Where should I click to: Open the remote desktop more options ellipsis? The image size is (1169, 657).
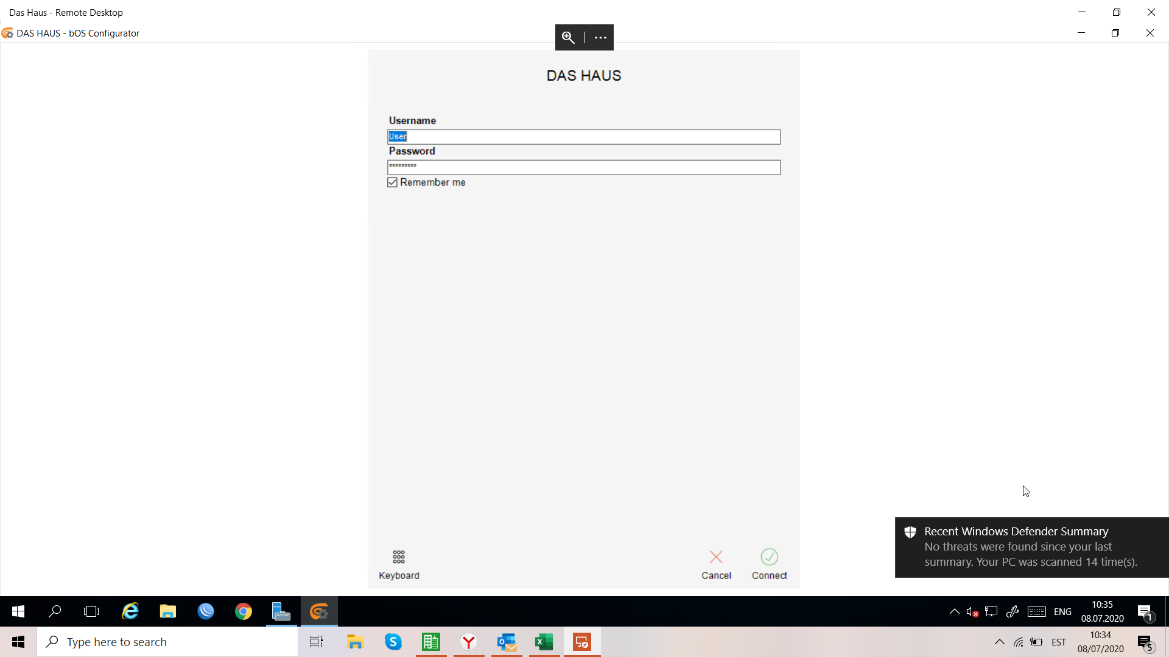600,38
